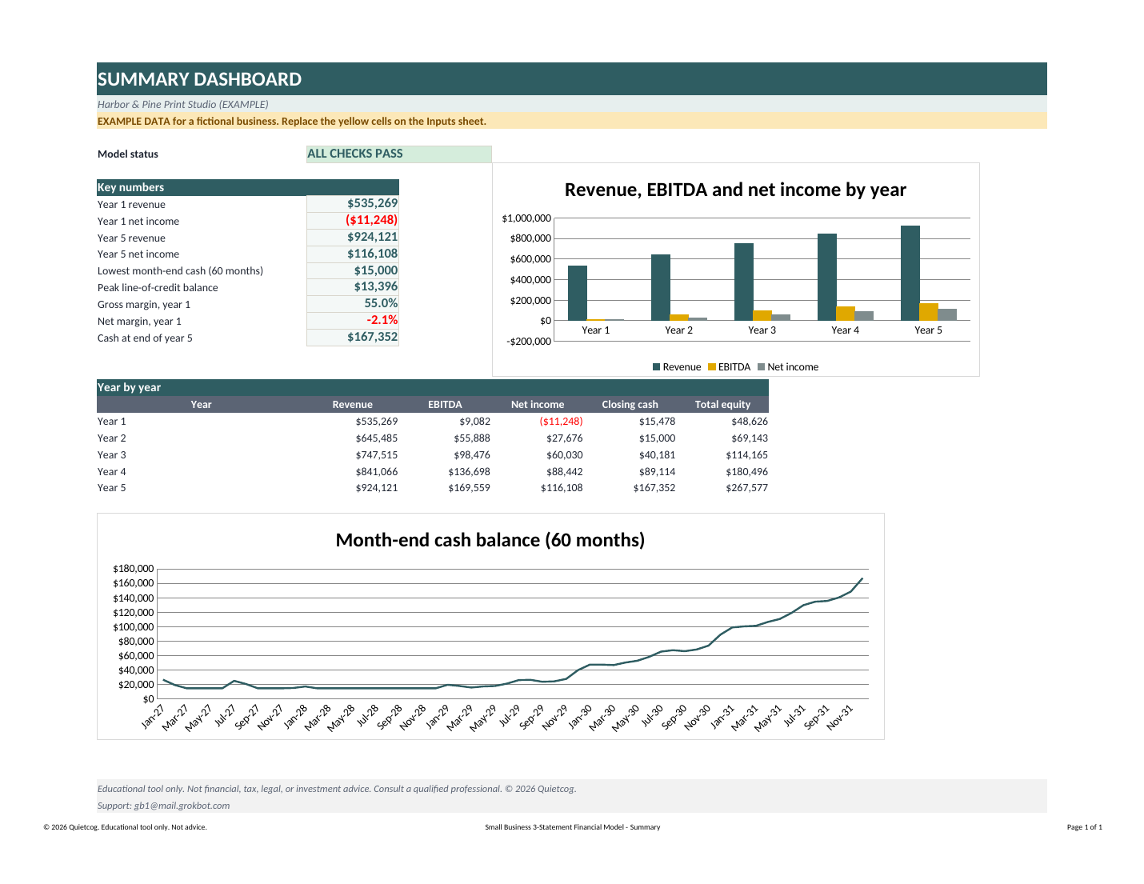Select Year 2 revenue cell $645,485

(377, 438)
